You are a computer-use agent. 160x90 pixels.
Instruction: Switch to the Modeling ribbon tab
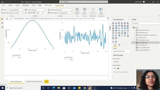coord(25,5)
